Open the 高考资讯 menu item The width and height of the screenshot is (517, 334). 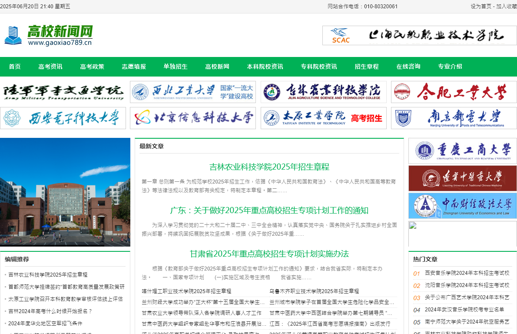pyautogui.click(x=50, y=67)
